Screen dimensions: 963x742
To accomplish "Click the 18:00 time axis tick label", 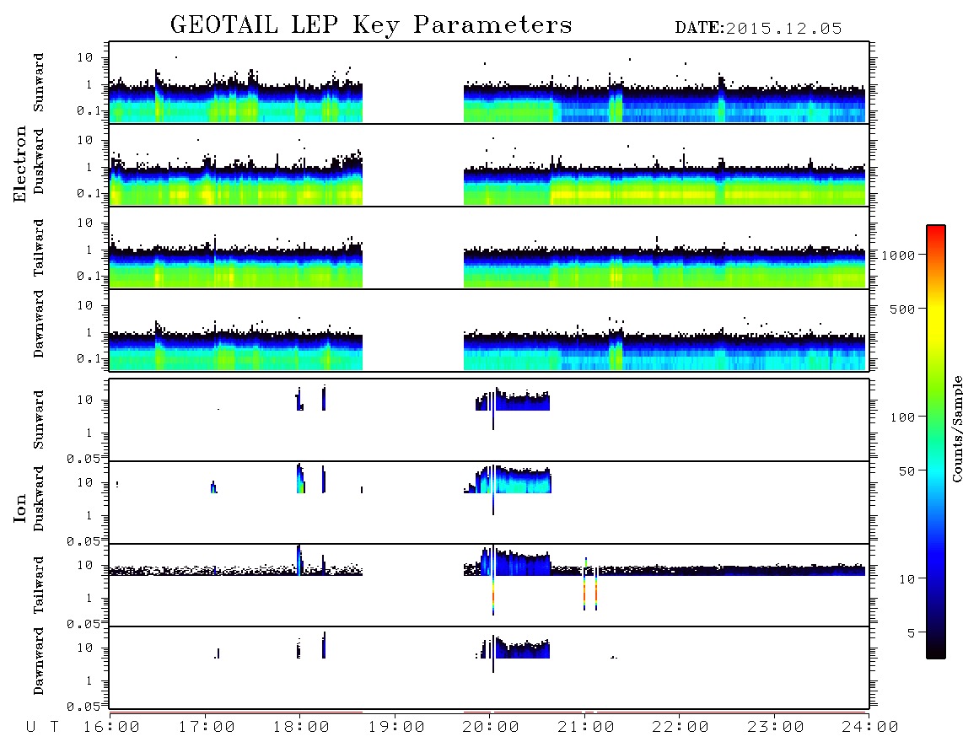I will click(x=301, y=728).
